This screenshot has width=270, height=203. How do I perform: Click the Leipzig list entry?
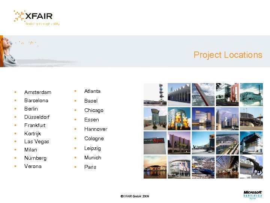click(x=93, y=148)
